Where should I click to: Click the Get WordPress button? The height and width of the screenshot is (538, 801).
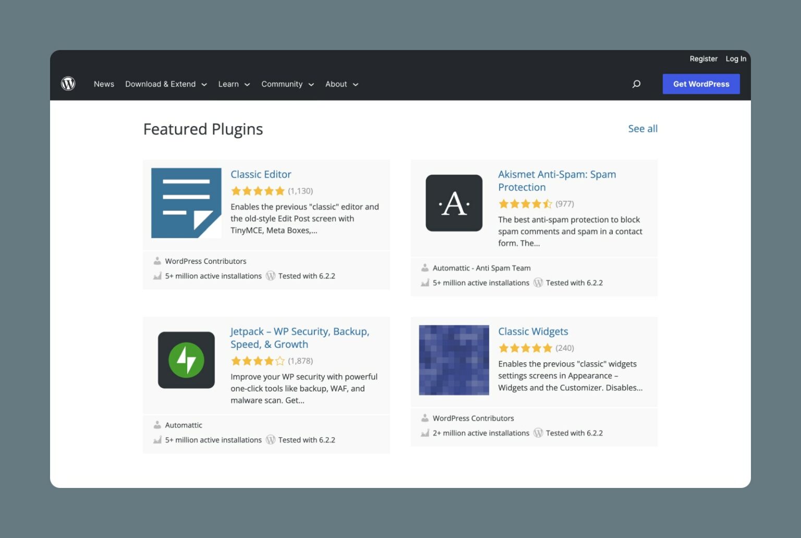[x=701, y=84]
